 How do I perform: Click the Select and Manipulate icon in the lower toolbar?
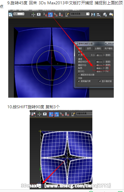(40, 114)
